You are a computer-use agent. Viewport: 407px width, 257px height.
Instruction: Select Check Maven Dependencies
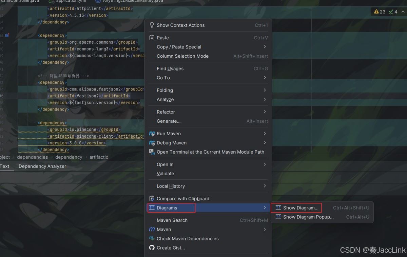(x=209, y=238)
